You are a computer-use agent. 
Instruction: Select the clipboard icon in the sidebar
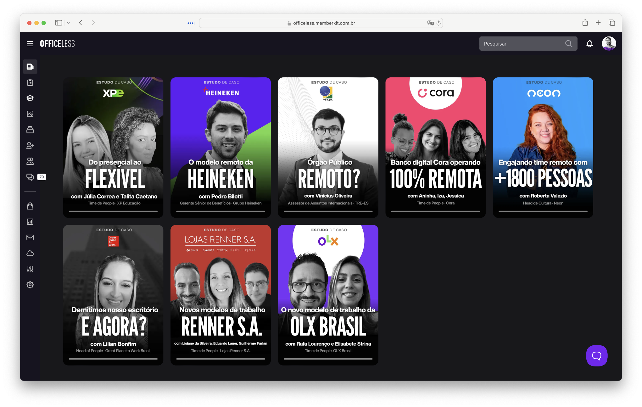[x=30, y=82]
